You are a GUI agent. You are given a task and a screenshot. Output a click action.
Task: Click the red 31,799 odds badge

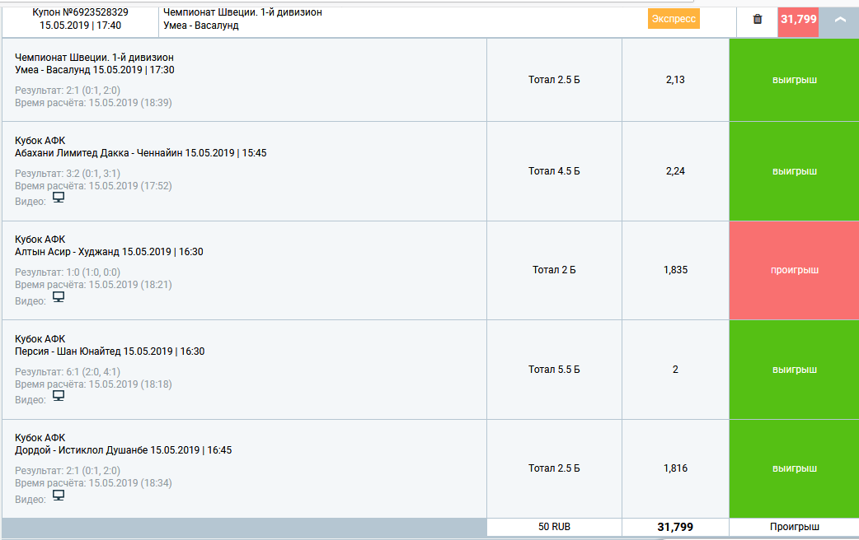pyautogui.click(x=798, y=19)
